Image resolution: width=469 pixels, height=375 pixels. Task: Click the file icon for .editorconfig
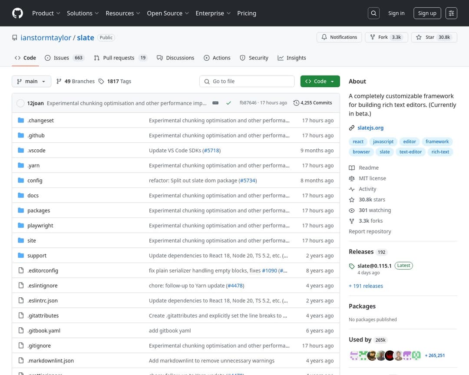click(x=21, y=270)
